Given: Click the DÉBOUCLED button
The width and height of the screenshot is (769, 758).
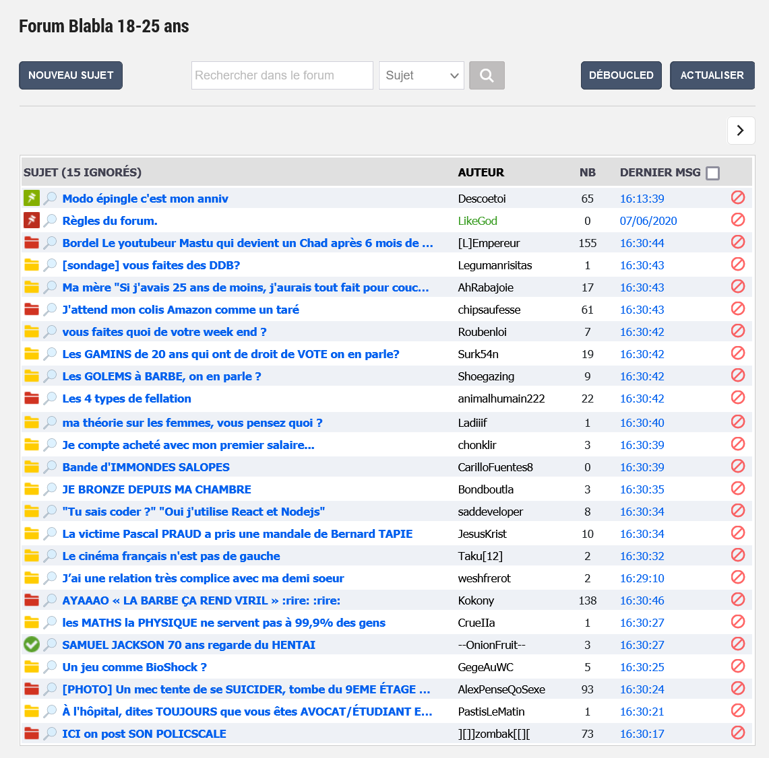Looking at the screenshot, I should pyautogui.click(x=621, y=75).
